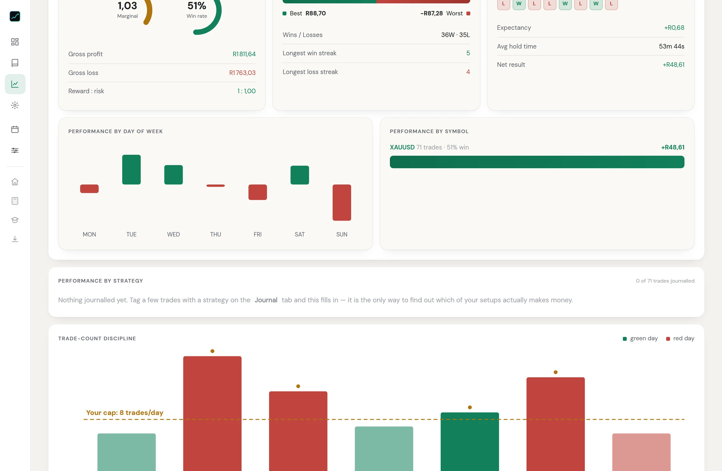Click the Gross profit value R1 811,64
This screenshot has height=471, width=722.
point(244,54)
